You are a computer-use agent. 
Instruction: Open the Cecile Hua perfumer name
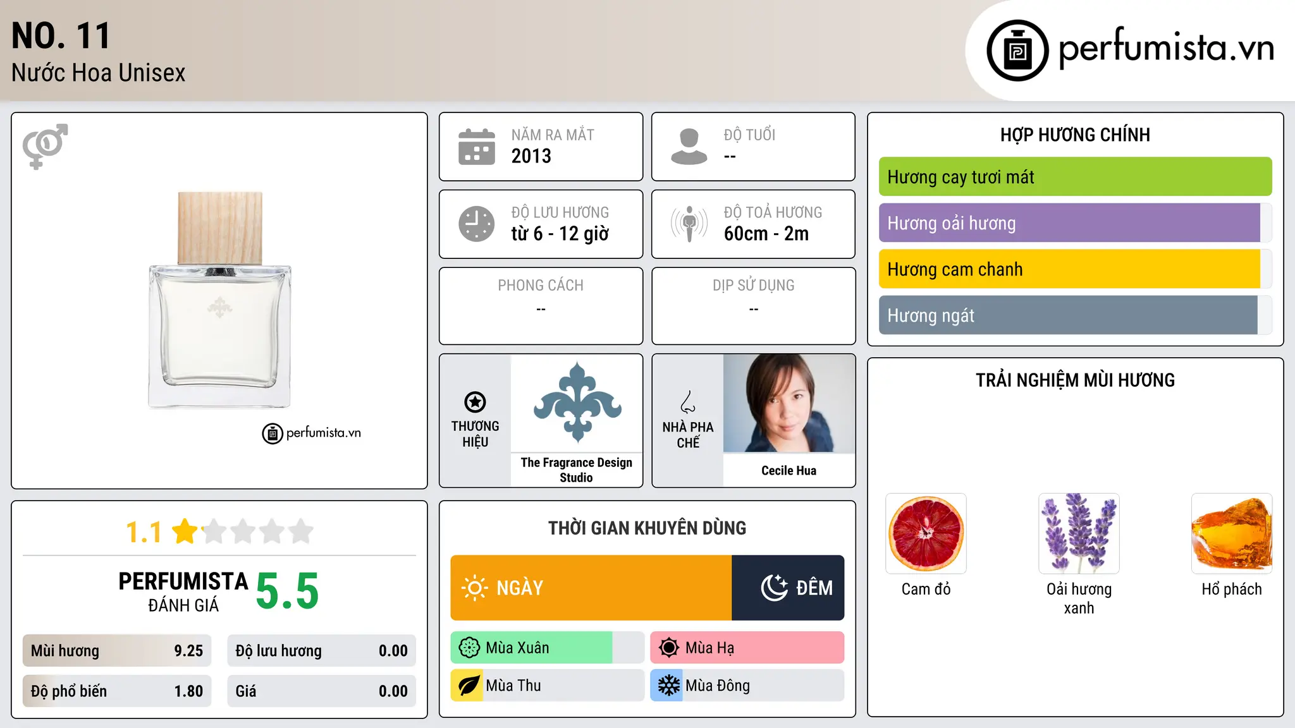coord(789,471)
